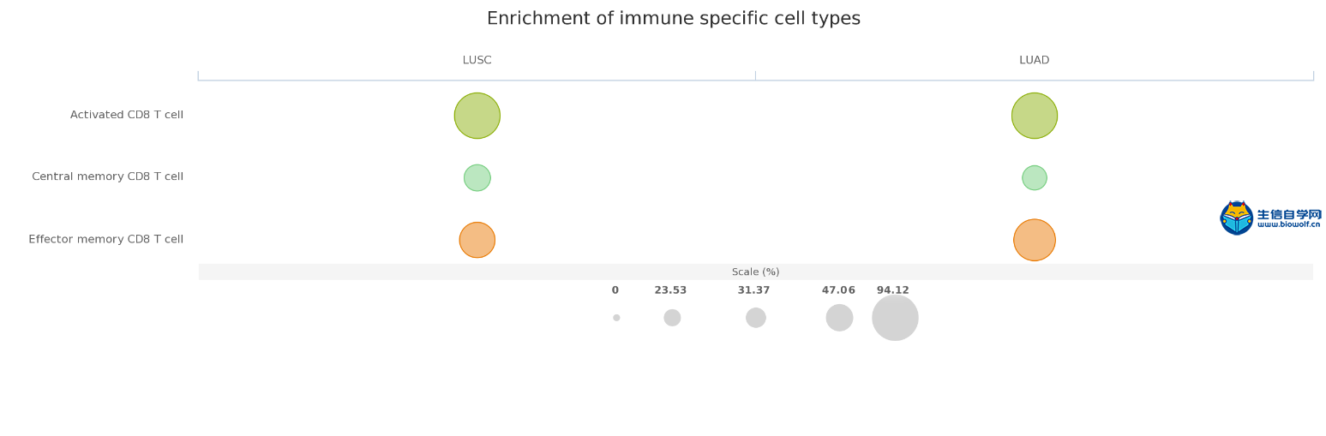Click the chart title Enrichment of immune cell types
This screenshot has width=1326, height=436.
tap(674, 19)
